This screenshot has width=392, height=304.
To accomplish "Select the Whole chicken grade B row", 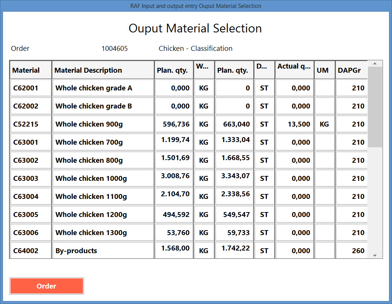I will [x=103, y=106].
